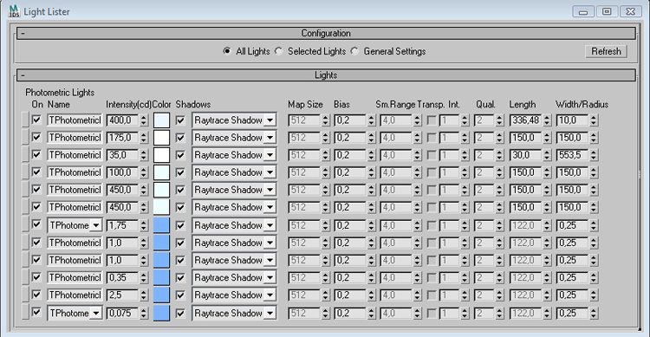
Task: Click the select-light button beside the 1,75 row
Action: pyautogui.click(x=25, y=225)
